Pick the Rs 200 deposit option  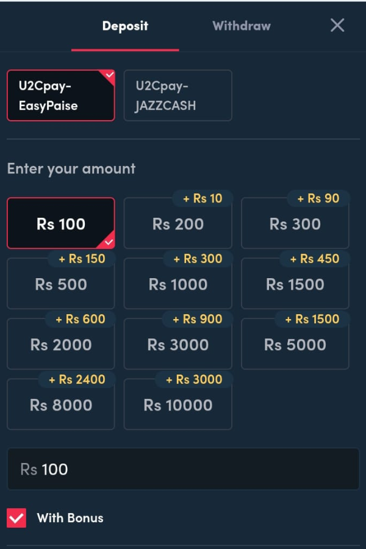(178, 224)
